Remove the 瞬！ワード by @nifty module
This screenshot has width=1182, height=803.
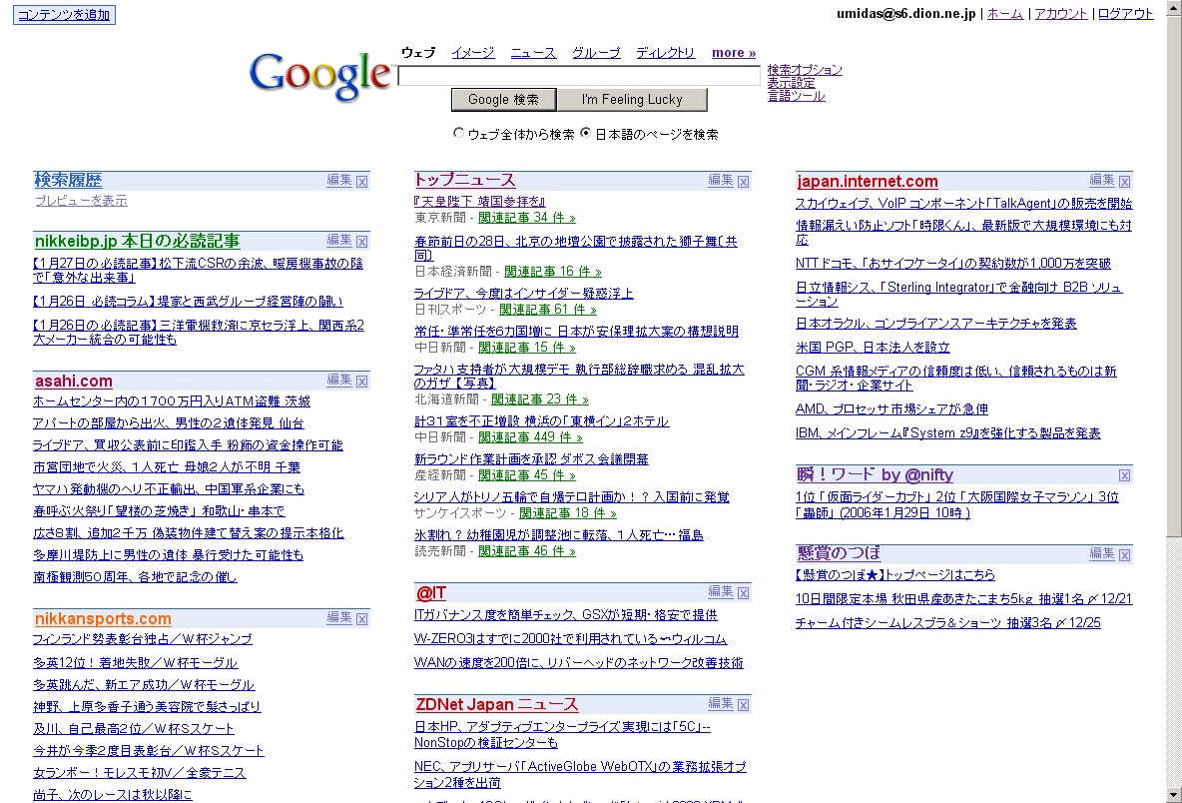coord(1124,475)
